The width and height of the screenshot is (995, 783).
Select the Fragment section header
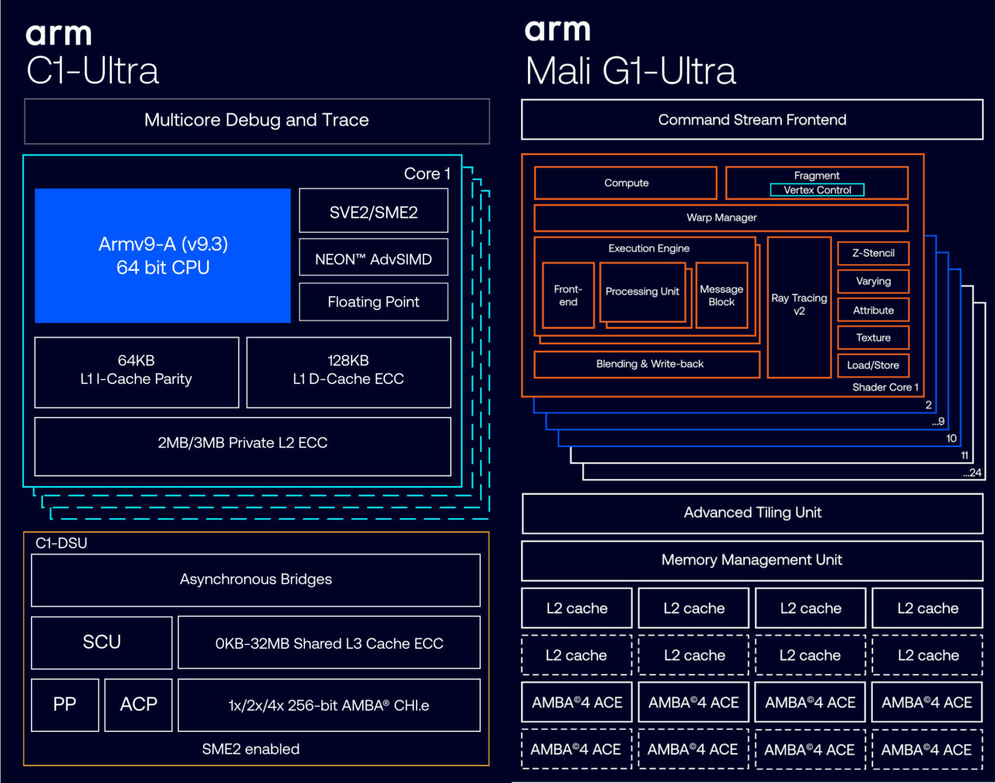[817, 175]
